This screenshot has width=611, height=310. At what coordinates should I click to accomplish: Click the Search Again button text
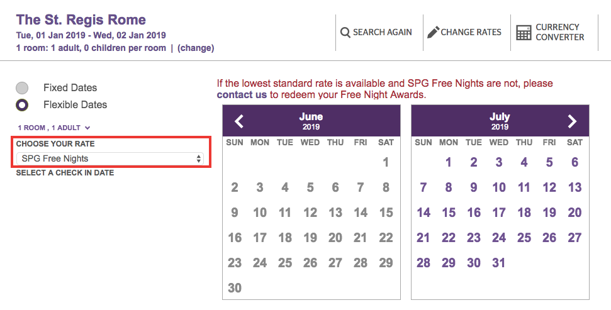click(383, 32)
